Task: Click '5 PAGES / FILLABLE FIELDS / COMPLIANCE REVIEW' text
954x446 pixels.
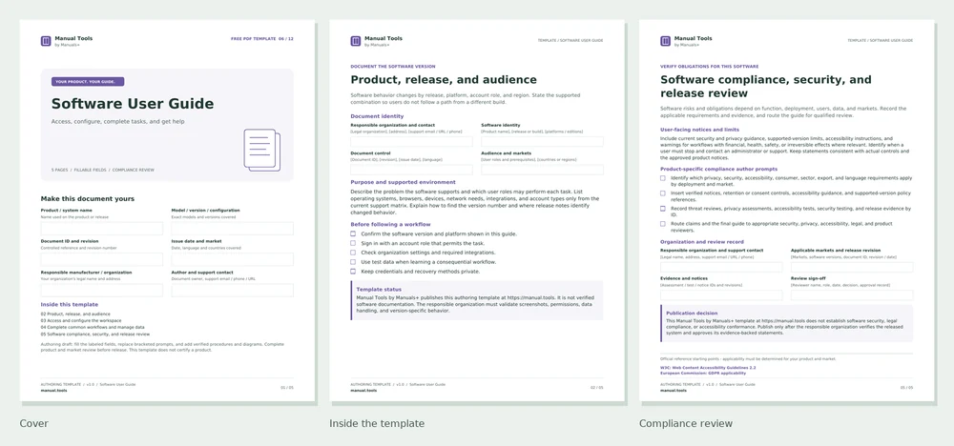Action: coord(103,171)
